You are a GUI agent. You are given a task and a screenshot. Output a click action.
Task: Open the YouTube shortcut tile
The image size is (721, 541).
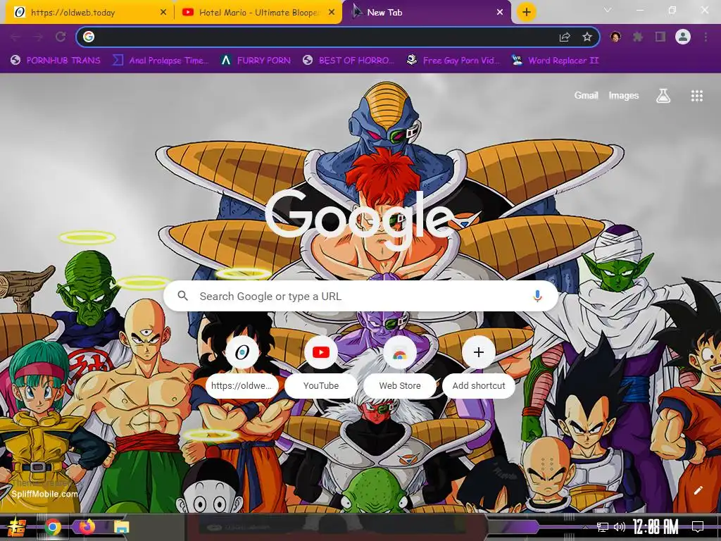click(321, 367)
